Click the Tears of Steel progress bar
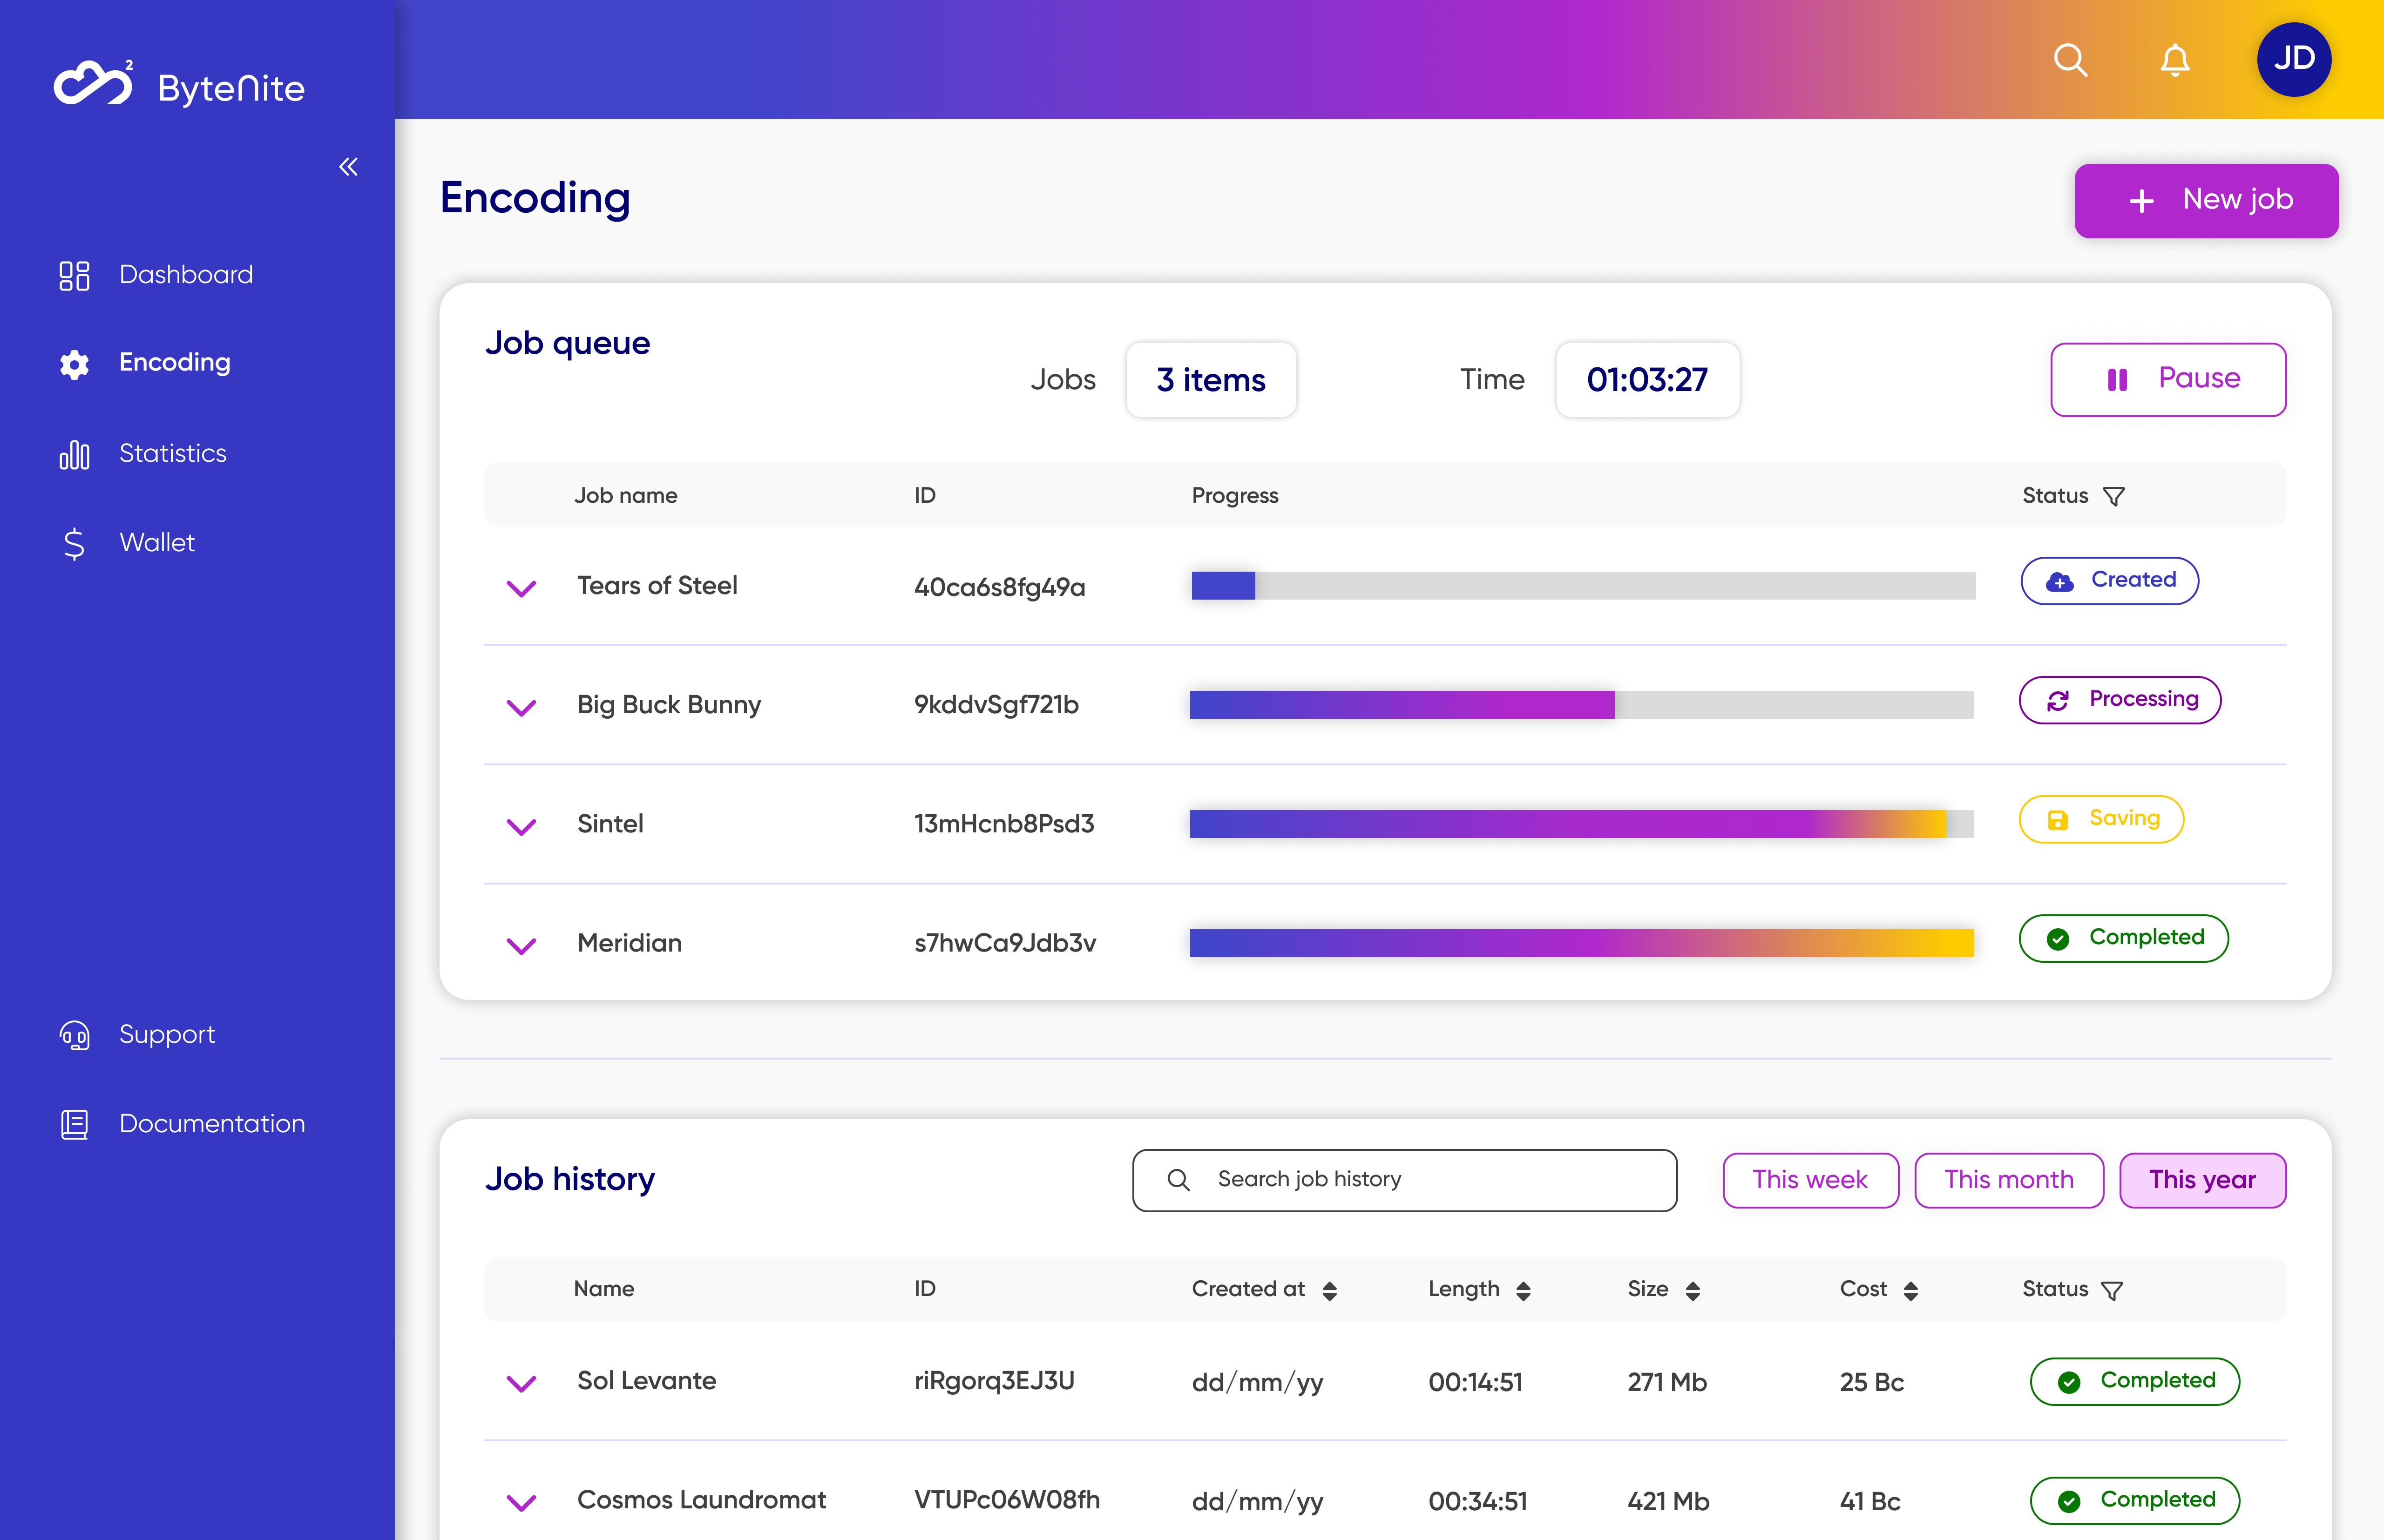 click(1583, 586)
